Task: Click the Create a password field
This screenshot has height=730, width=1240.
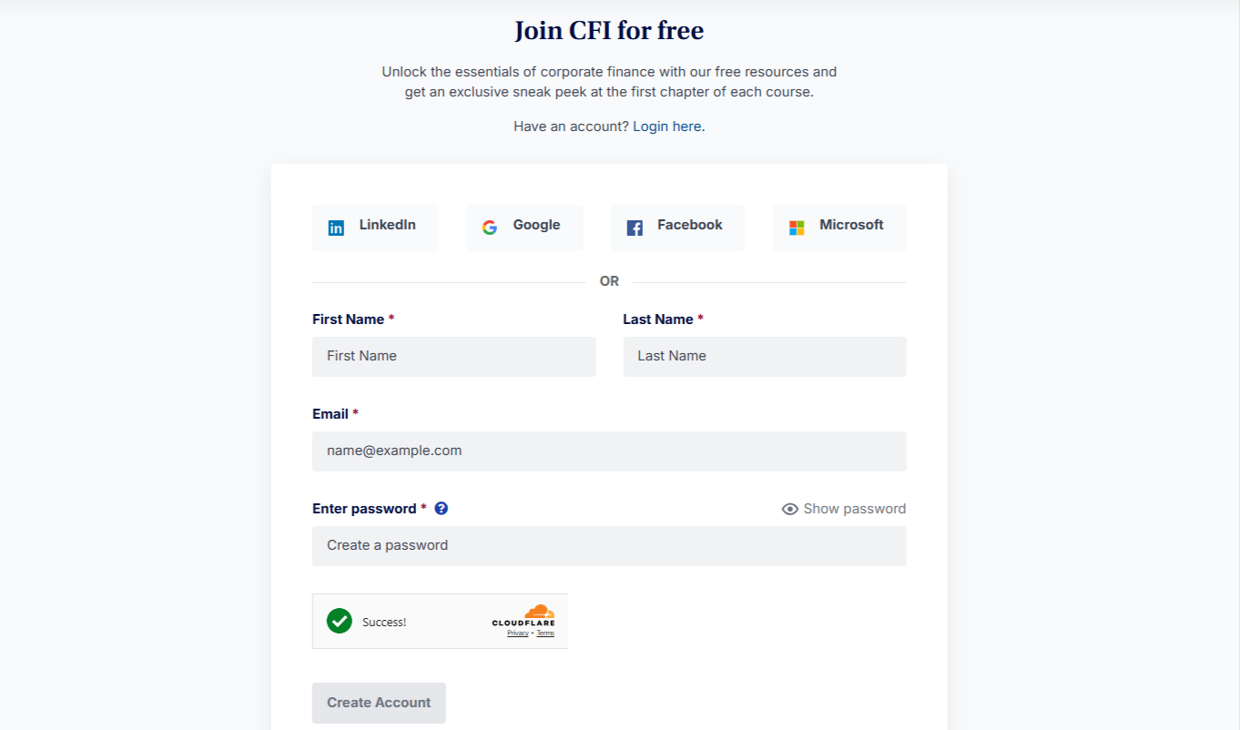Action: click(608, 545)
